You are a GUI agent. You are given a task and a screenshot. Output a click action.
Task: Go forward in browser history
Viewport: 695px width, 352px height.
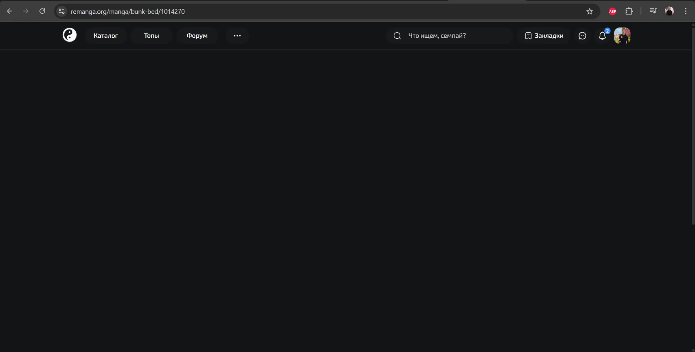pos(26,11)
